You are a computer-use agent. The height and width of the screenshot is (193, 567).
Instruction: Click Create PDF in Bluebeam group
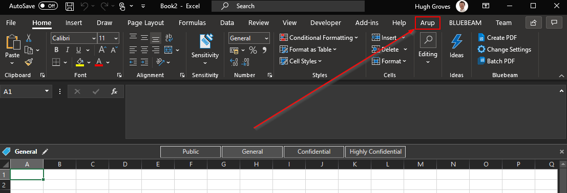click(497, 37)
